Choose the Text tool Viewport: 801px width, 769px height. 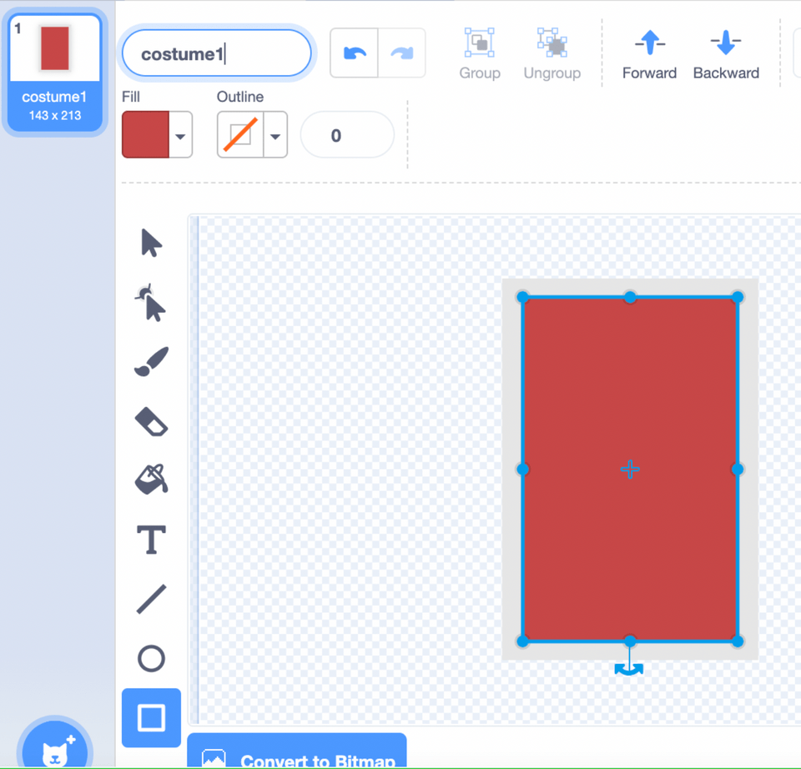pos(150,540)
